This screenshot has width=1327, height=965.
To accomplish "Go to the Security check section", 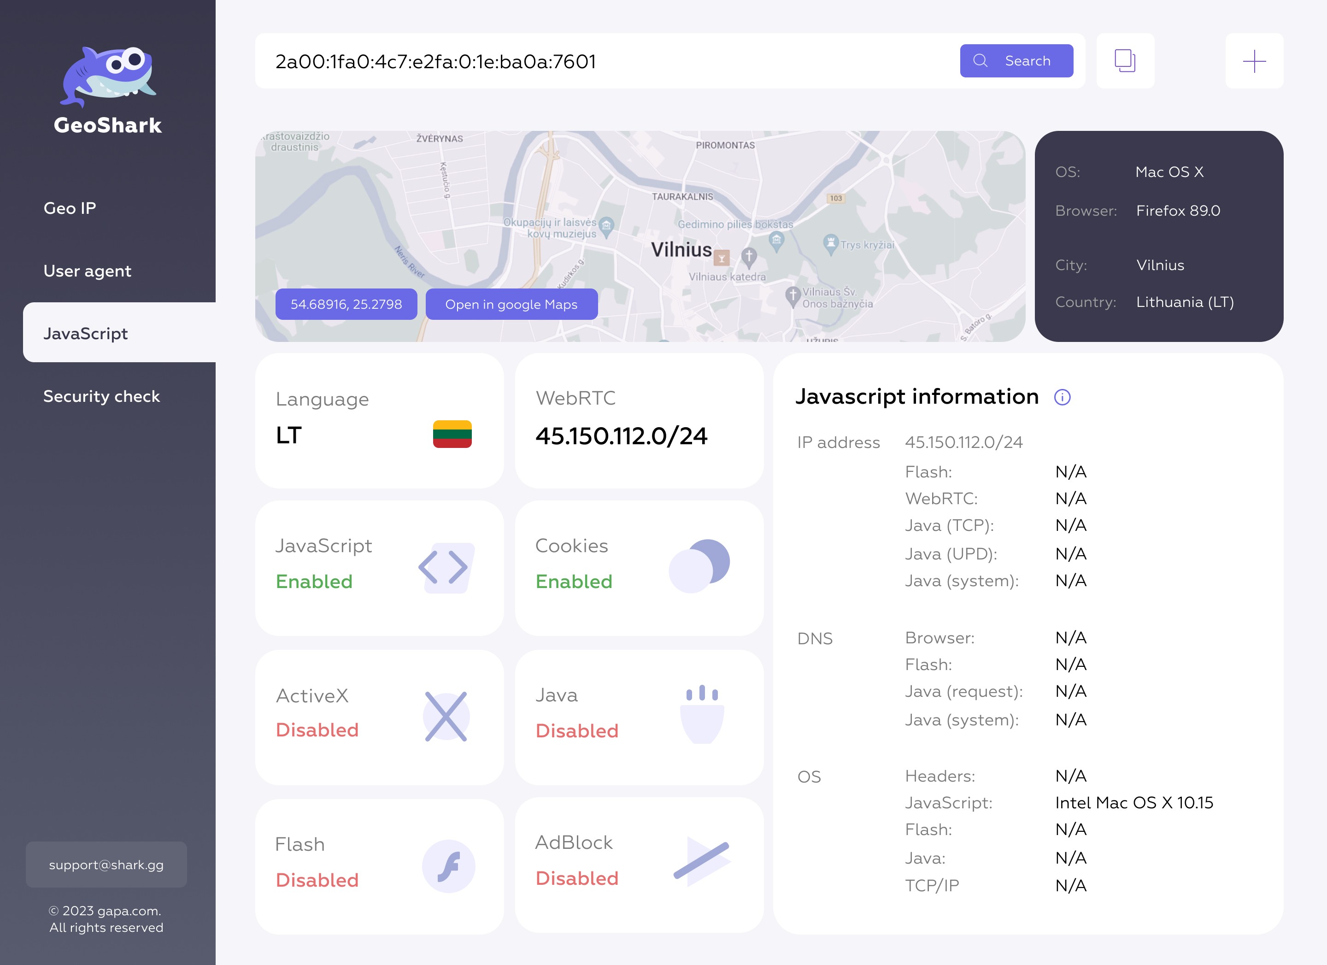I will tap(101, 396).
